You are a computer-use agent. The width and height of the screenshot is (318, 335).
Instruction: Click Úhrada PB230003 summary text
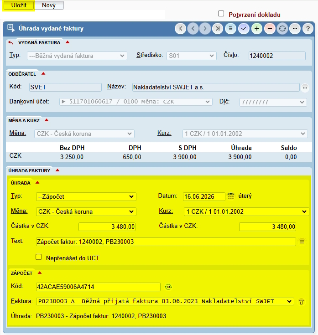[x=101, y=316]
